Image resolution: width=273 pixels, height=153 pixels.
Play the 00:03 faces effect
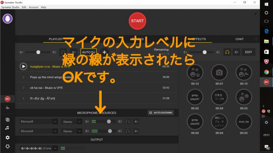click(244, 97)
